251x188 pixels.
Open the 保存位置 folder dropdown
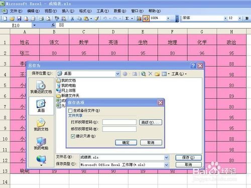[118, 74]
